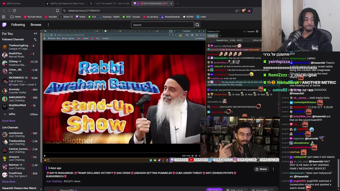Open Central_Commi... live channel
The width and height of the screenshot is (340, 191).
tap(20, 150)
